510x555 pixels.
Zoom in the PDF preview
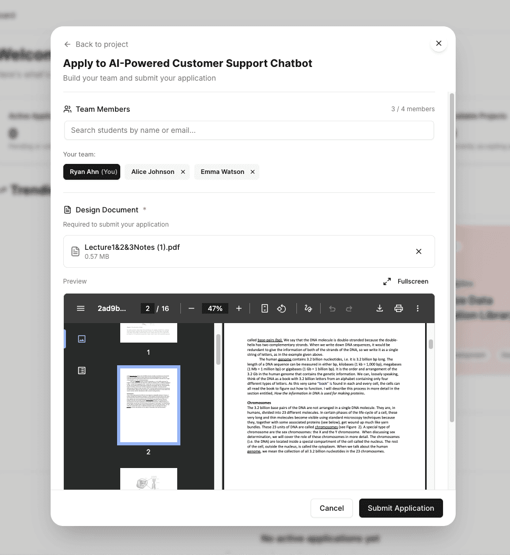point(239,308)
